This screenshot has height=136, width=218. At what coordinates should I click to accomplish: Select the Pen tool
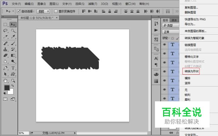pyautogui.click(x=5, y=68)
